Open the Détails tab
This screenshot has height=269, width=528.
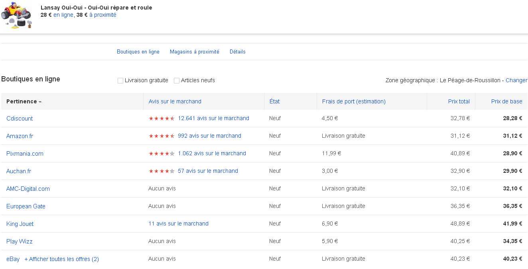[x=237, y=51]
